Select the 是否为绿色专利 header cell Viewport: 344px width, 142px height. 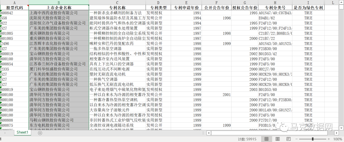(x=308, y=8)
